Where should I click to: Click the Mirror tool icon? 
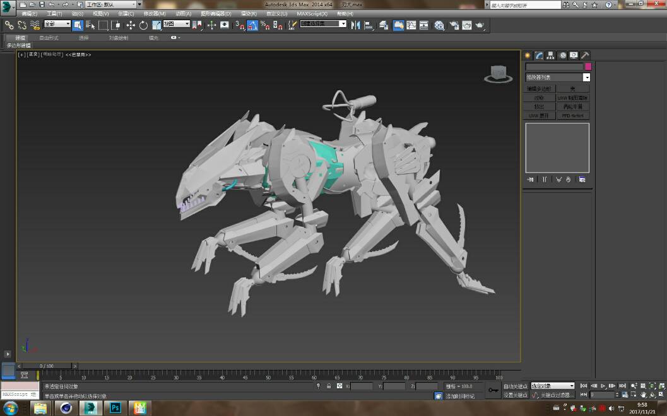[x=355, y=25]
